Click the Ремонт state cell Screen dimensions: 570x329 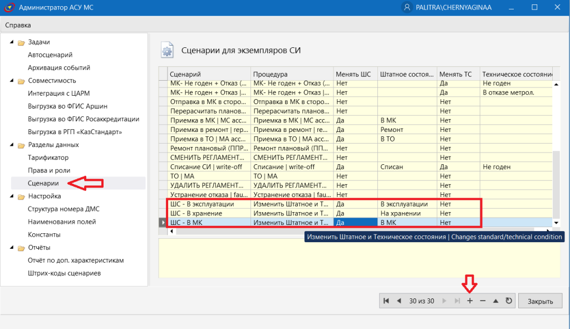[407, 130]
